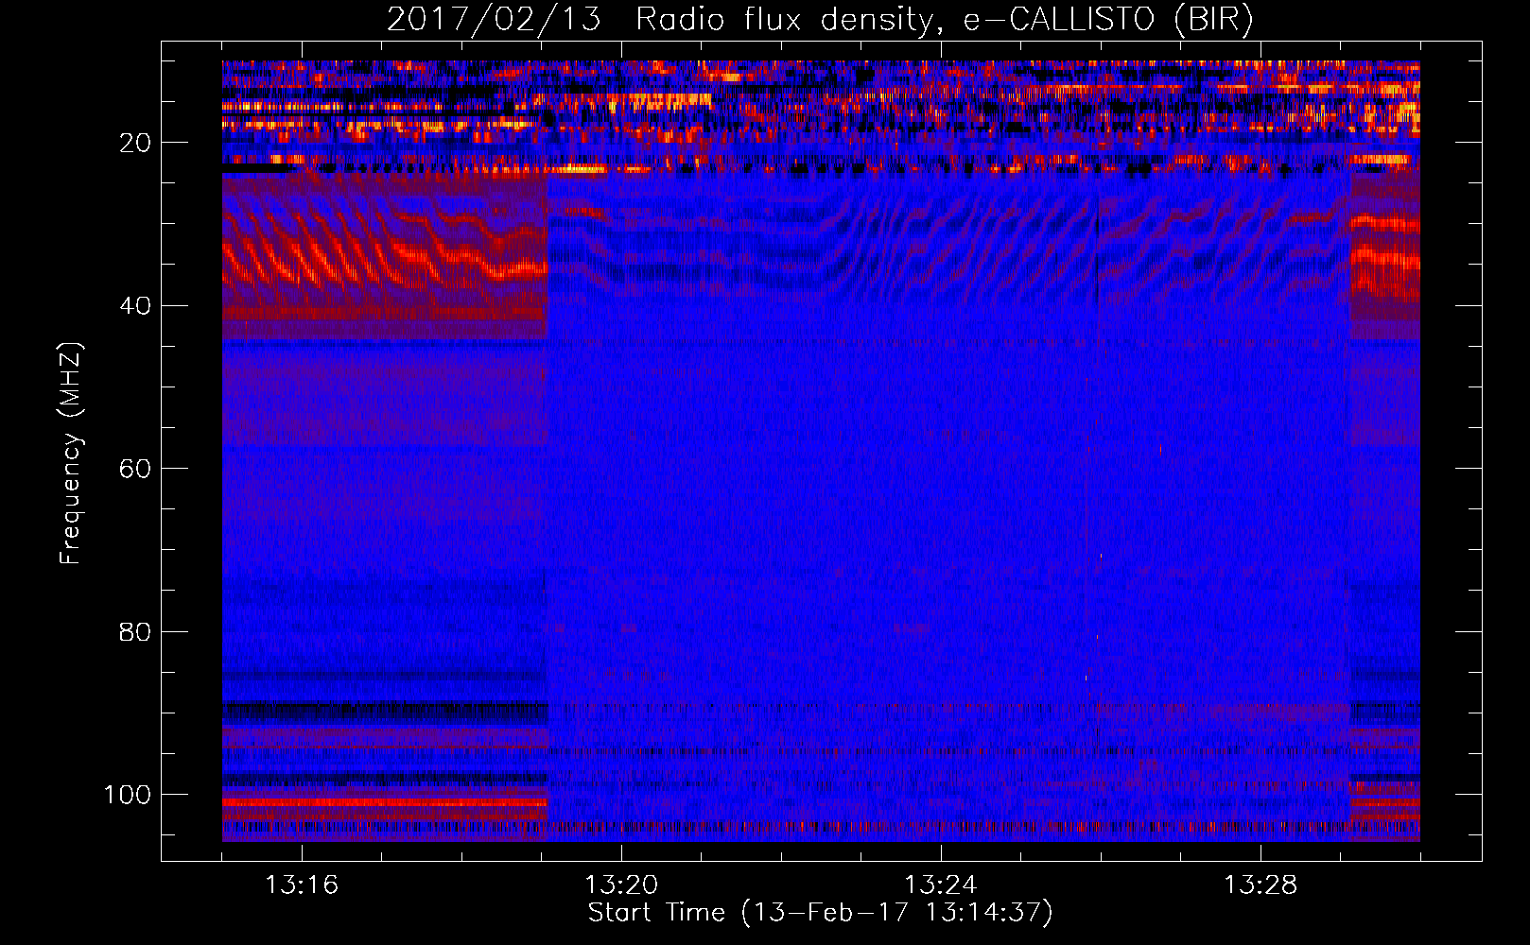Select the 13:16 time tick label
This screenshot has width=1530, height=945.
pyautogui.click(x=302, y=885)
